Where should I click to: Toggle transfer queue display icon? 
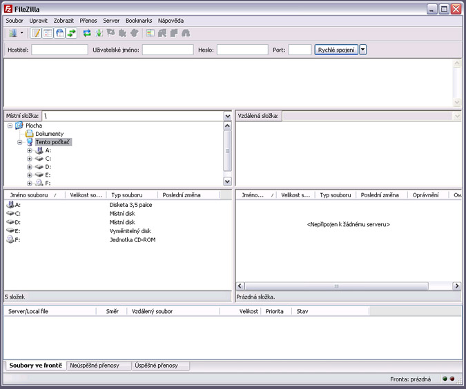(72, 33)
